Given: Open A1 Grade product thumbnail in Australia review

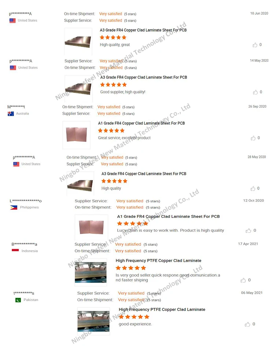Looking at the screenshot, I should click(x=77, y=135).
